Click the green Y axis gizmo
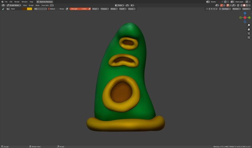252x148 pixels. [249, 18]
